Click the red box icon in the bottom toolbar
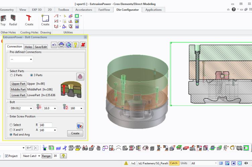 click(186, 148)
